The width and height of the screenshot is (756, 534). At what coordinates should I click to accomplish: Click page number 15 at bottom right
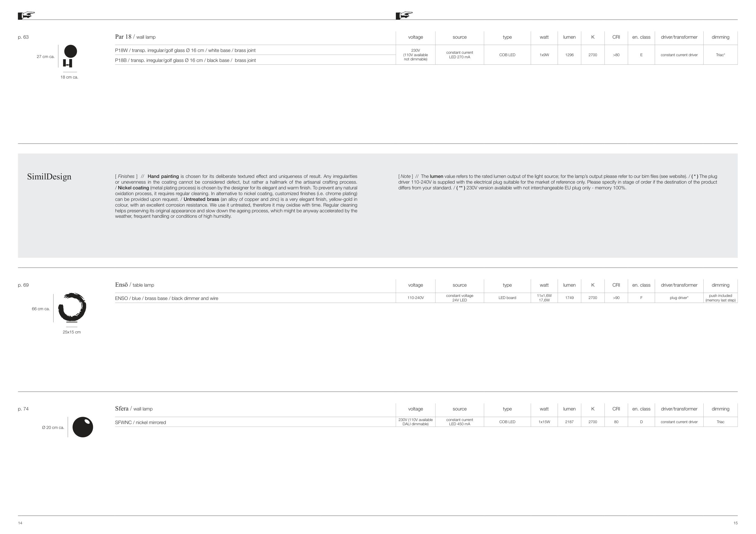(x=735, y=523)
